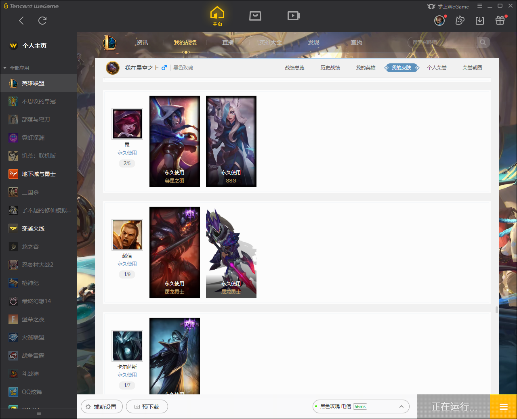This screenshot has height=419, width=517.
Task: Open the 穹星之羽 skin card
Action: point(174,141)
